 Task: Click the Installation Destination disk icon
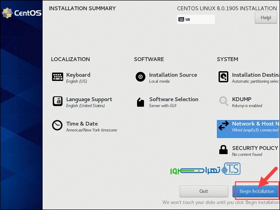pyautogui.click(x=224, y=77)
